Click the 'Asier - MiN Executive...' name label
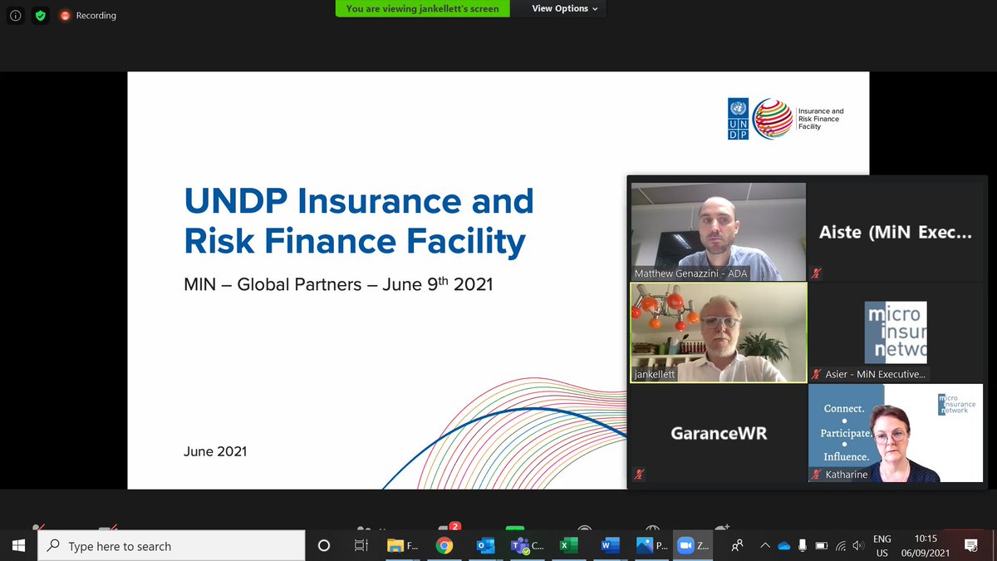 pyautogui.click(x=875, y=375)
